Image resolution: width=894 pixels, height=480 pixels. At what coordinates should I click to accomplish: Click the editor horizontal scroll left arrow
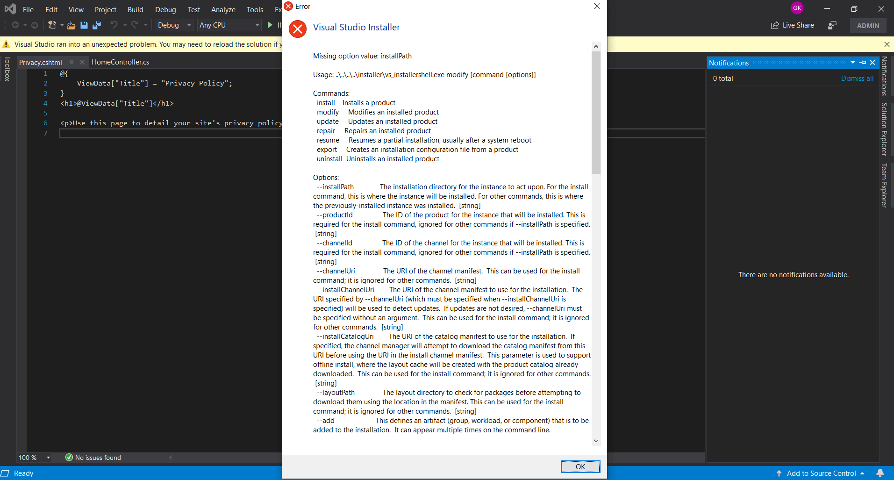click(x=170, y=458)
